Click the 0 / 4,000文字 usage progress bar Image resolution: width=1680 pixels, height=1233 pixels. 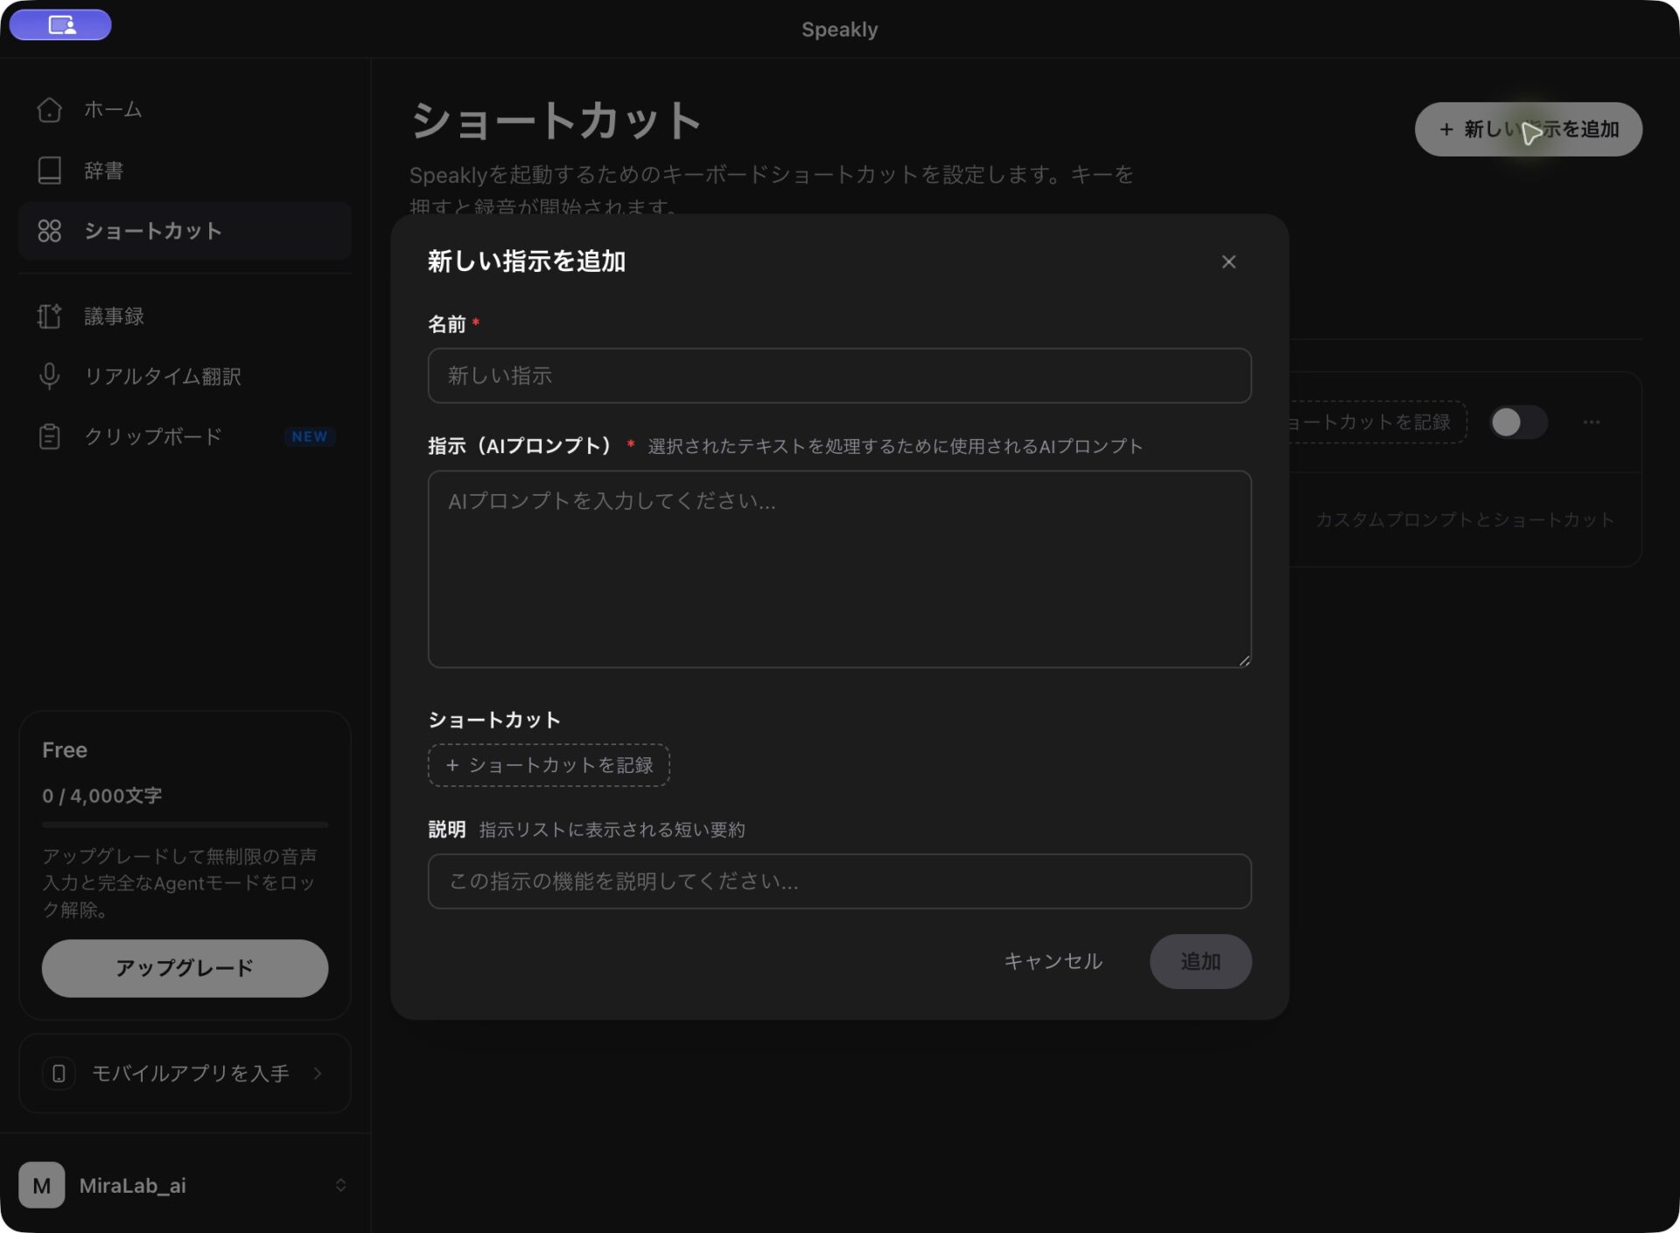[185, 825]
